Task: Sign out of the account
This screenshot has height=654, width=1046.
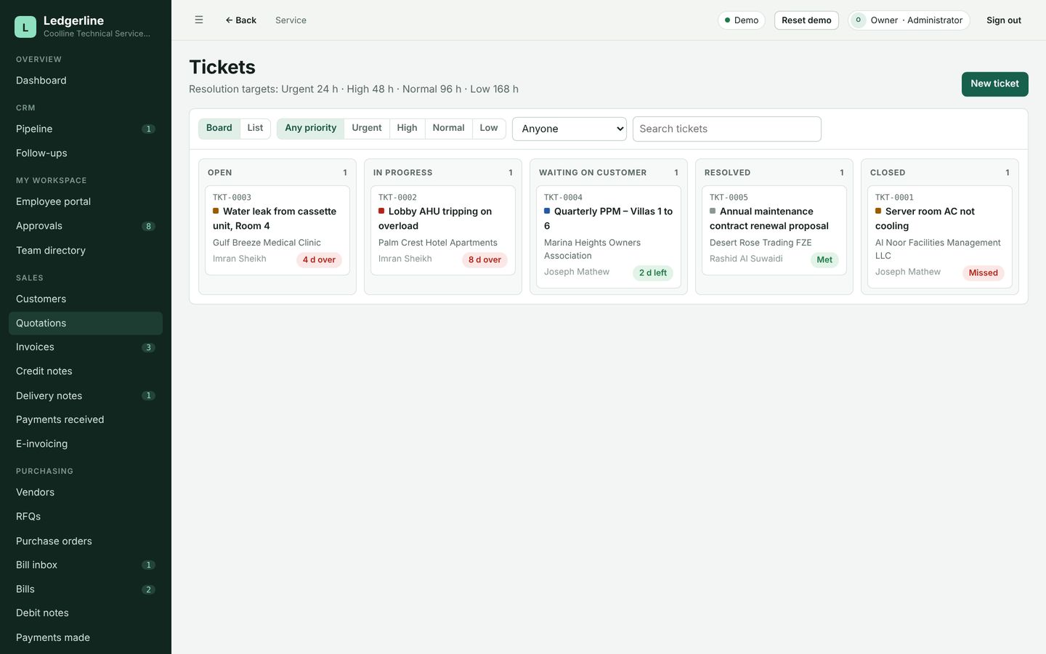Action: pos(1004,20)
